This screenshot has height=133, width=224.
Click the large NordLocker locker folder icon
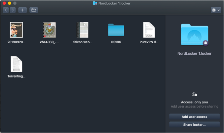195,35
